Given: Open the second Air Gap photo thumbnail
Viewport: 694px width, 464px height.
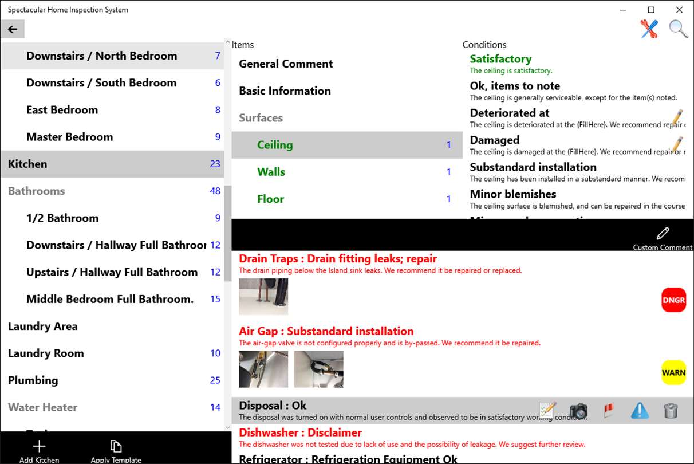Looking at the screenshot, I should point(319,369).
